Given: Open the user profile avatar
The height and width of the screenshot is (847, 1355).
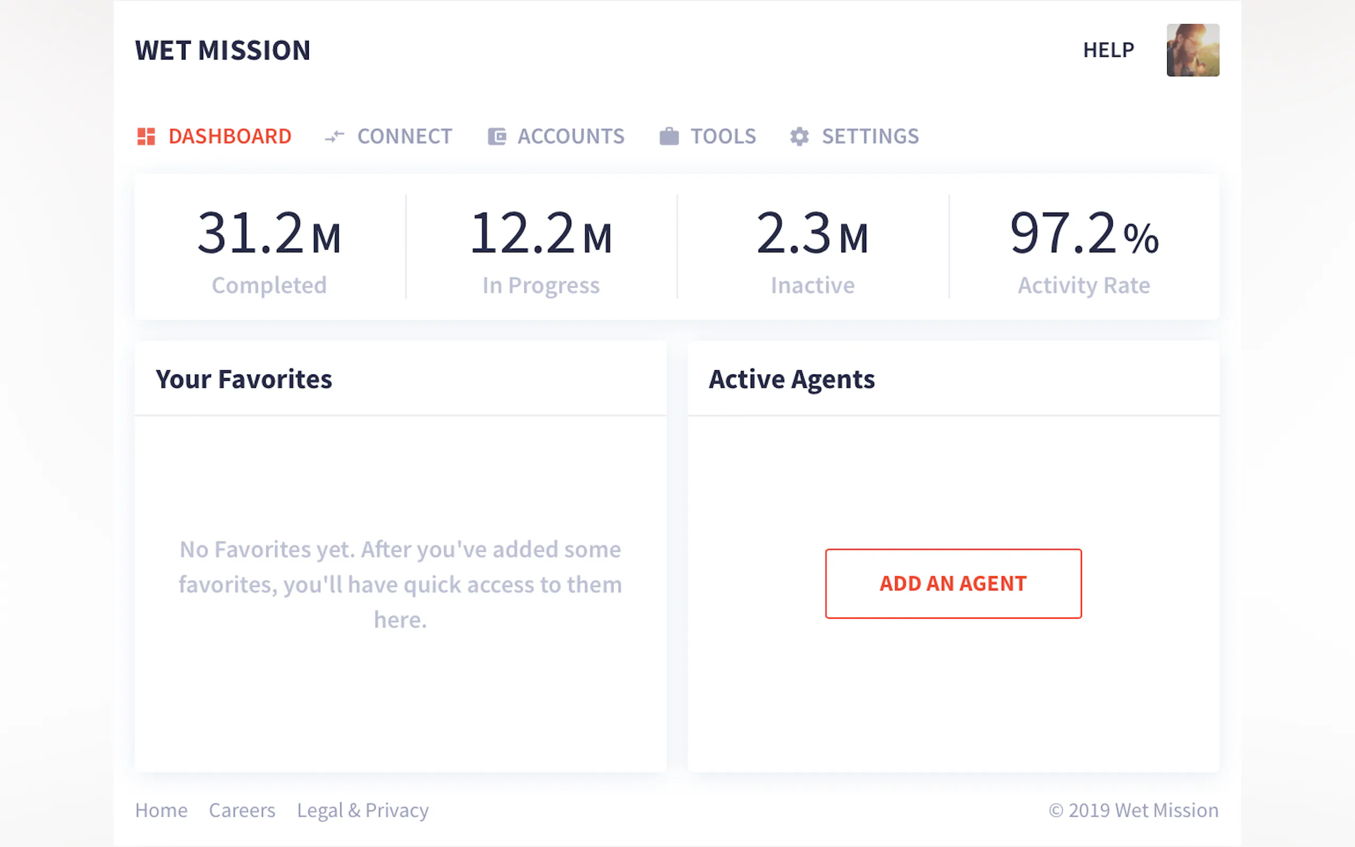Looking at the screenshot, I should pos(1192,50).
